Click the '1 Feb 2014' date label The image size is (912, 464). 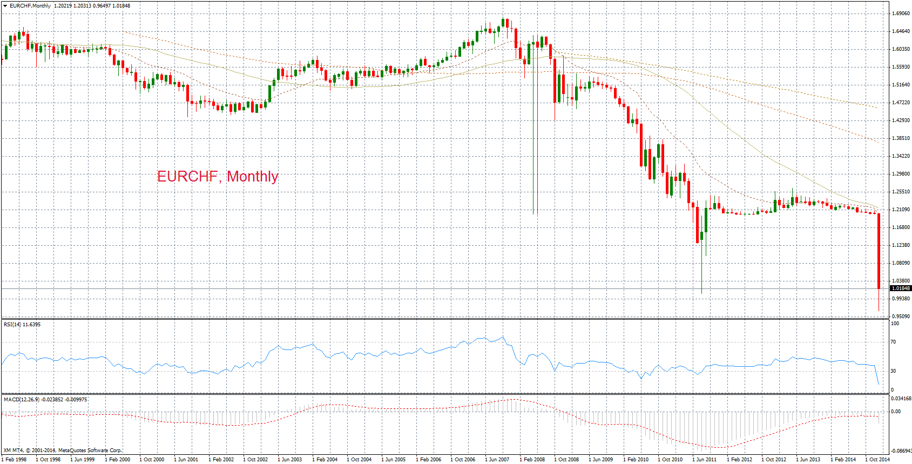[843, 459]
